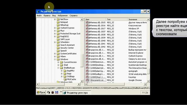
Task: Select the Internet Explorer value text
Action: click(136, 53)
